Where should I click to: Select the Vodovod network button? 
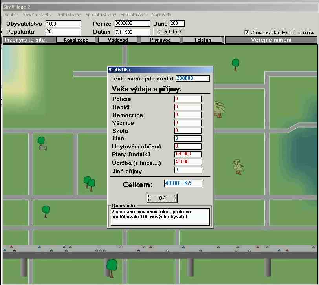[118, 40]
